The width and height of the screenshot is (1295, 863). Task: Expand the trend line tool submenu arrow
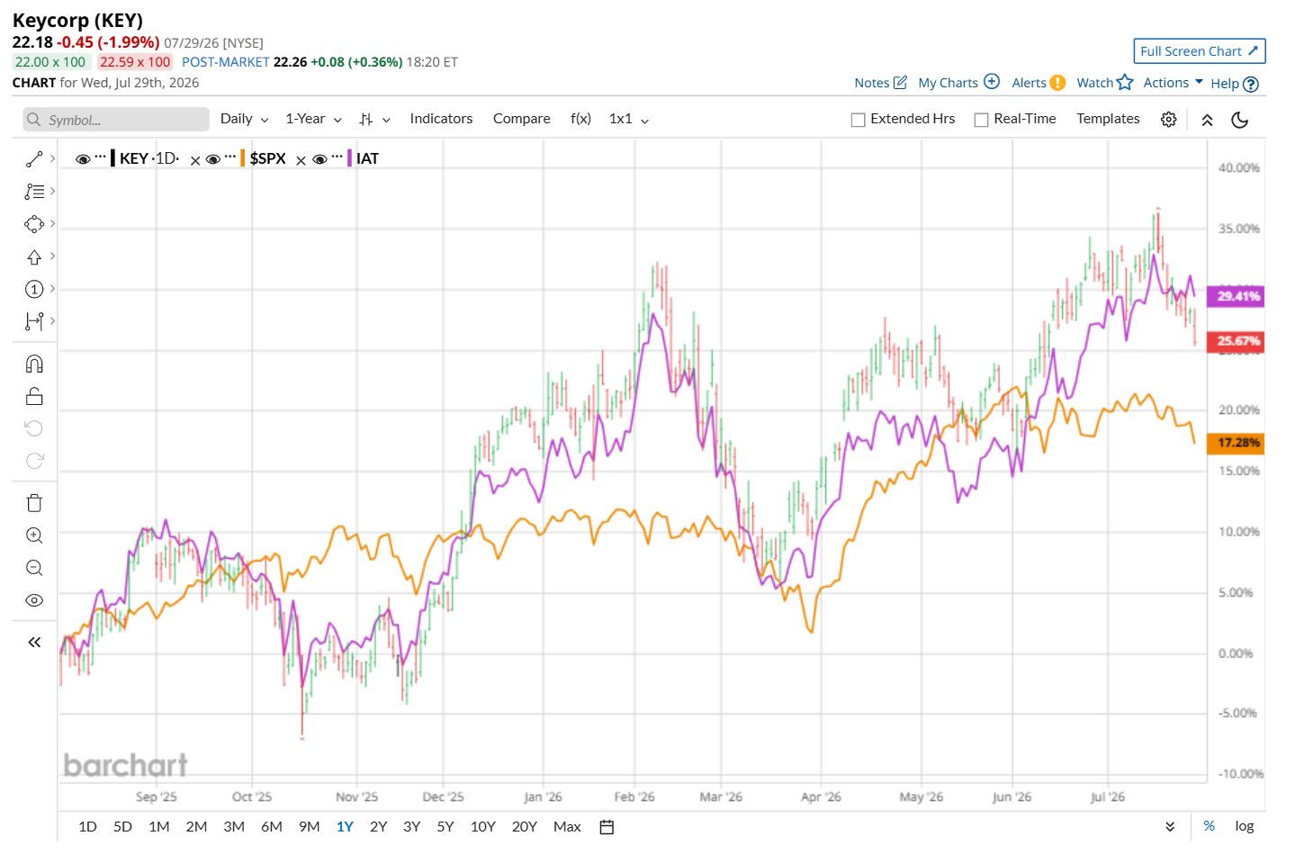(53, 159)
